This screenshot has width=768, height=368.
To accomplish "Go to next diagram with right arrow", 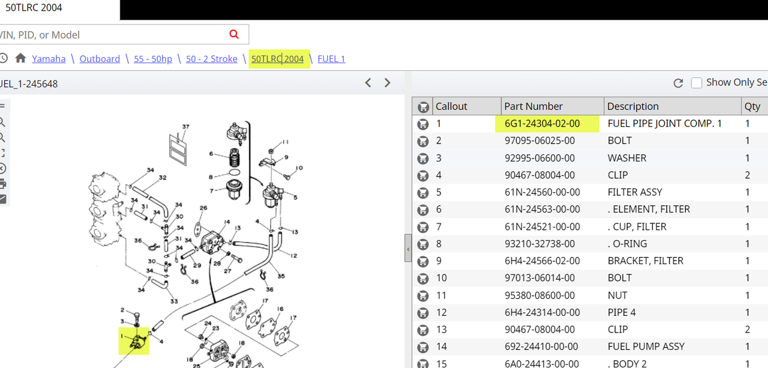I will (x=388, y=83).
